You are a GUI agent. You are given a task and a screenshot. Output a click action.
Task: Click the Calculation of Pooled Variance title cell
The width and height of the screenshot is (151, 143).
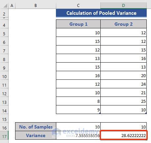101,13
